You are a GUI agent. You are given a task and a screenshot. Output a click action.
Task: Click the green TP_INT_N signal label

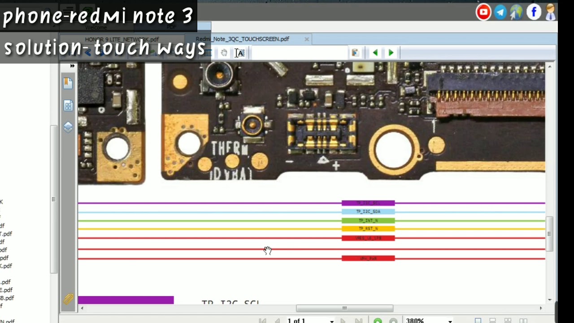coord(368,220)
